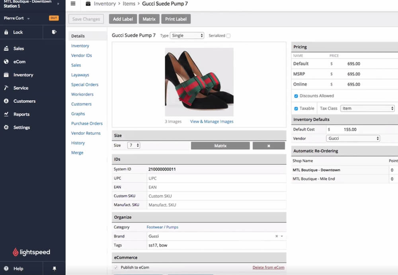Image resolution: width=398 pixels, height=275 pixels.
Task: Toggle Publish to eCom checkbox
Action: 116,267
